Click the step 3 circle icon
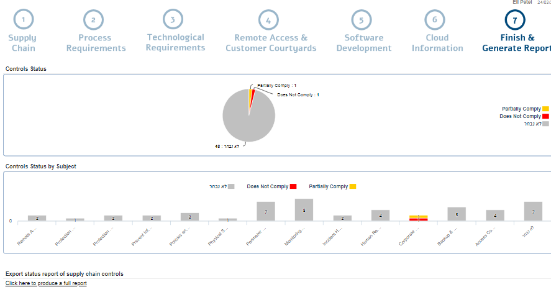Screen dimensions: 551x287 [x=173, y=19]
